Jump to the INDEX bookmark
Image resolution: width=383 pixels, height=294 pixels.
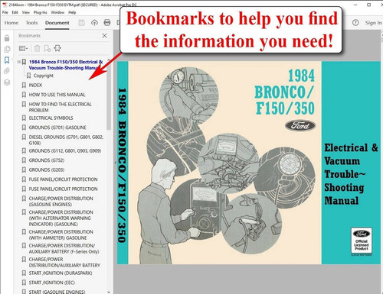pyautogui.click(x=35, y=85)
